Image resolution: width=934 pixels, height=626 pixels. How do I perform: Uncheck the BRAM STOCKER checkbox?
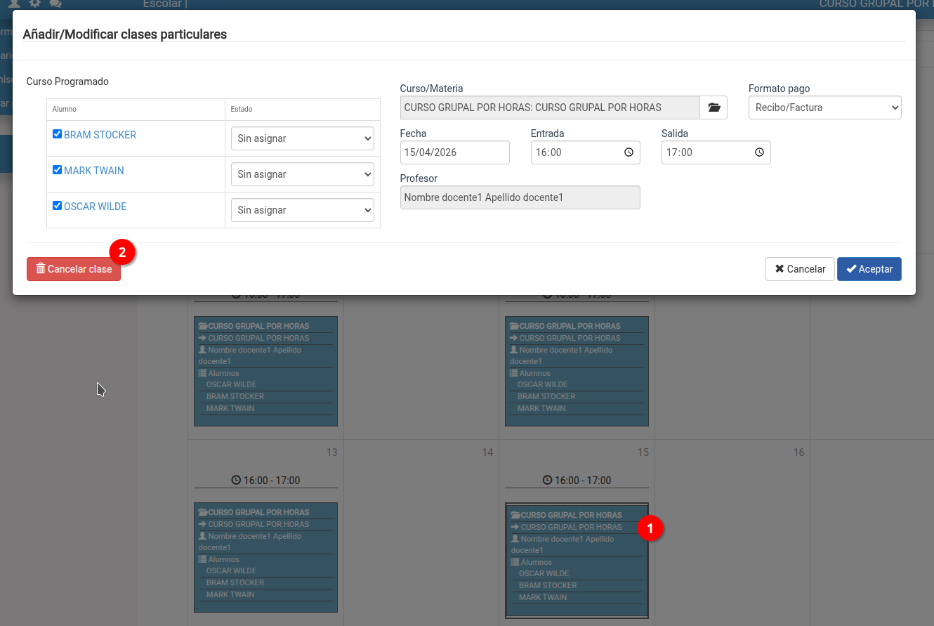point(58,134)
